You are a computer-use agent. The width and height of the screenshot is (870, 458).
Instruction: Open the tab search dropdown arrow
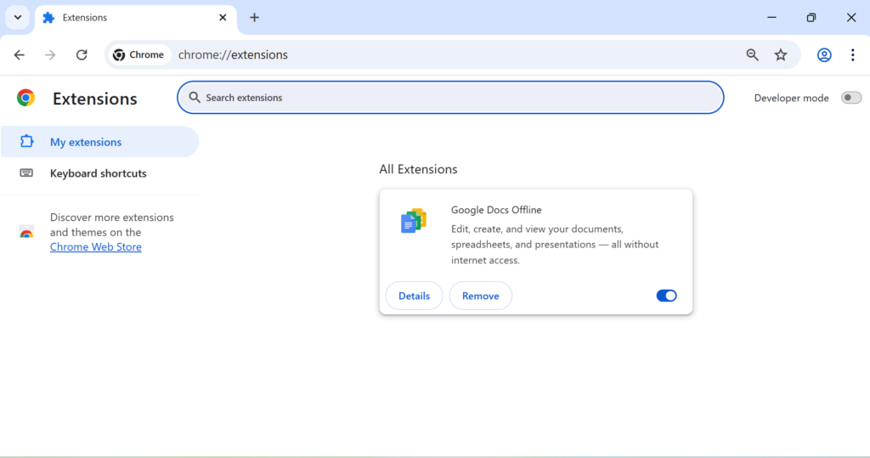[18, 18]
